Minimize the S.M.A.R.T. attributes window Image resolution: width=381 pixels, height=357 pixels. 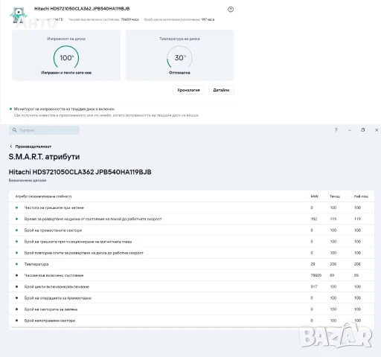click(x=350, y=130)
